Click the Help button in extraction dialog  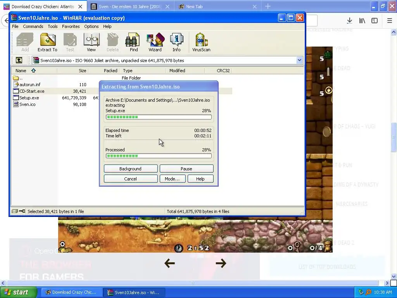[200, 179]
